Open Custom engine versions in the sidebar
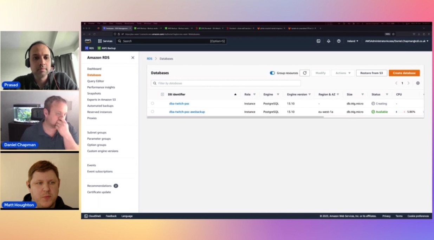434x240 pixels. [103, 151]
